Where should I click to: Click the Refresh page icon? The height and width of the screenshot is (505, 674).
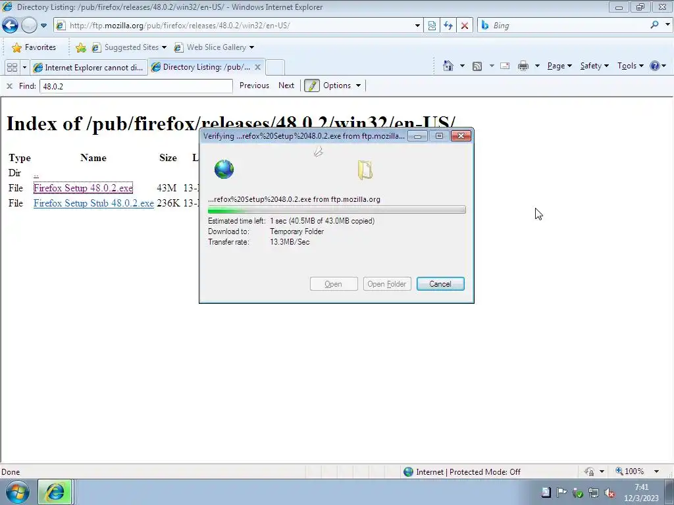pos(448,26)
